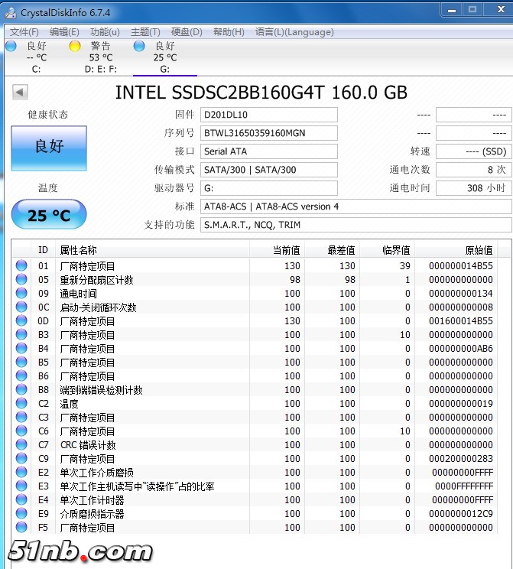Open the 主题(T) menu
The width and height of the screenshot is (513, 569).
(145, 32)
